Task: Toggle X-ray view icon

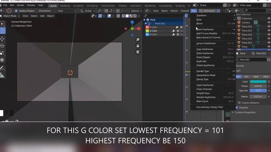Action: [118, 16]
